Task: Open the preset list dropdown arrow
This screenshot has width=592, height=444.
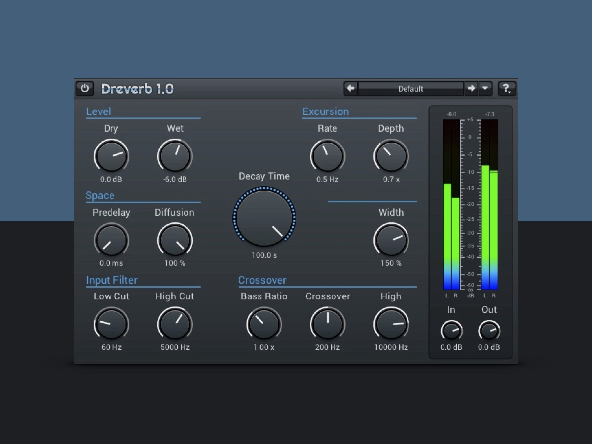Action: tap(485, 89)
